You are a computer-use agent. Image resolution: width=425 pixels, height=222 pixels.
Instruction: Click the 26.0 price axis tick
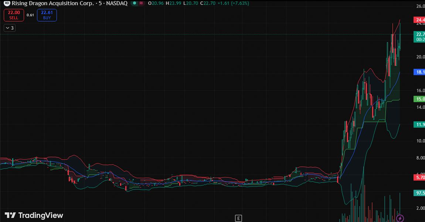click(421, 6)
